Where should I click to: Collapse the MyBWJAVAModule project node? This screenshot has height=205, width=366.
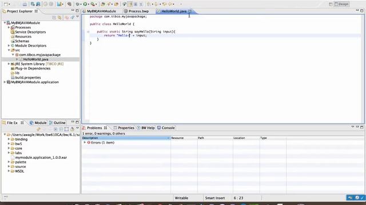tap(5, 23)
